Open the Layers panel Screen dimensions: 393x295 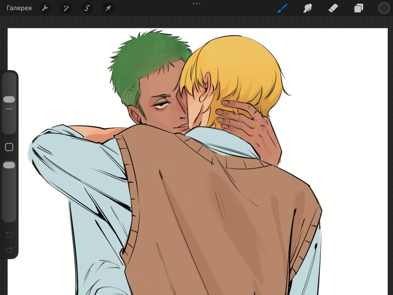pyautogui.click(x=359, y=8)
